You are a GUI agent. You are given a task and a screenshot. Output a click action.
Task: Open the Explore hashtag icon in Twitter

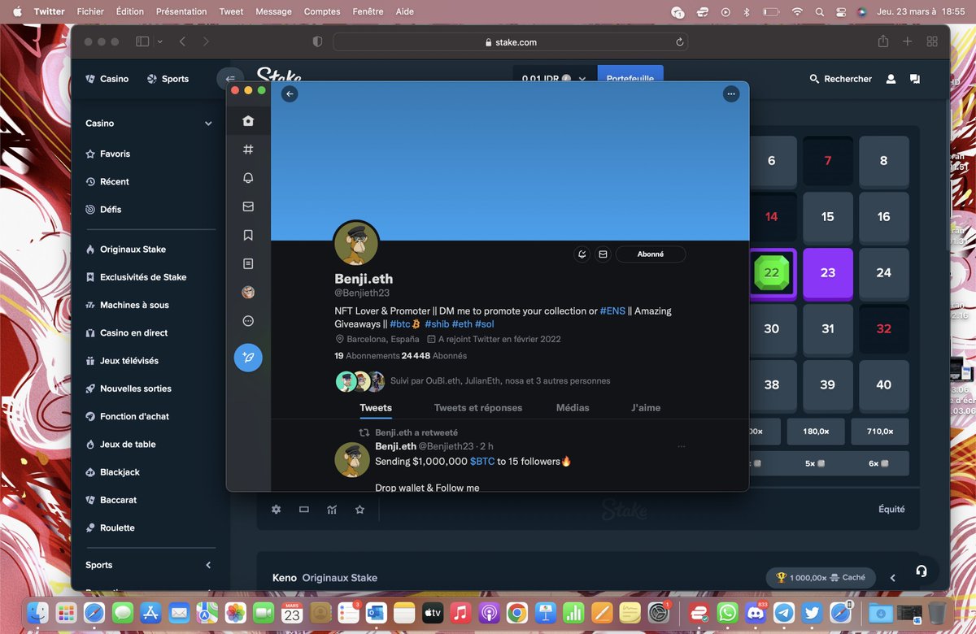tap(248, 150)
